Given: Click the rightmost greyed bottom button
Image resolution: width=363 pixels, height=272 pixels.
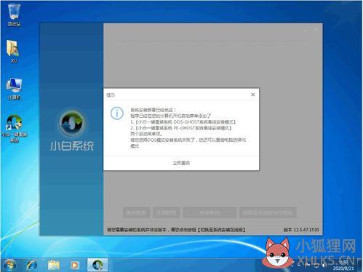Looking at the screenshot, I should coord(268,212).
